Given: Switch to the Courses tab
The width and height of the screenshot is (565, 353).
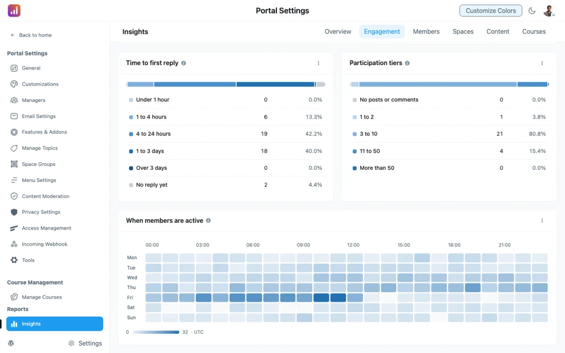Looking at the screenshot, I should coord(534,31).
